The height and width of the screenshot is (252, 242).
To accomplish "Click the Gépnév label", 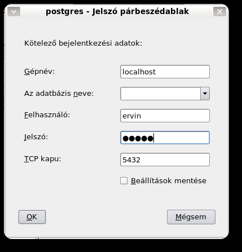I will click(x=39, y=72).
